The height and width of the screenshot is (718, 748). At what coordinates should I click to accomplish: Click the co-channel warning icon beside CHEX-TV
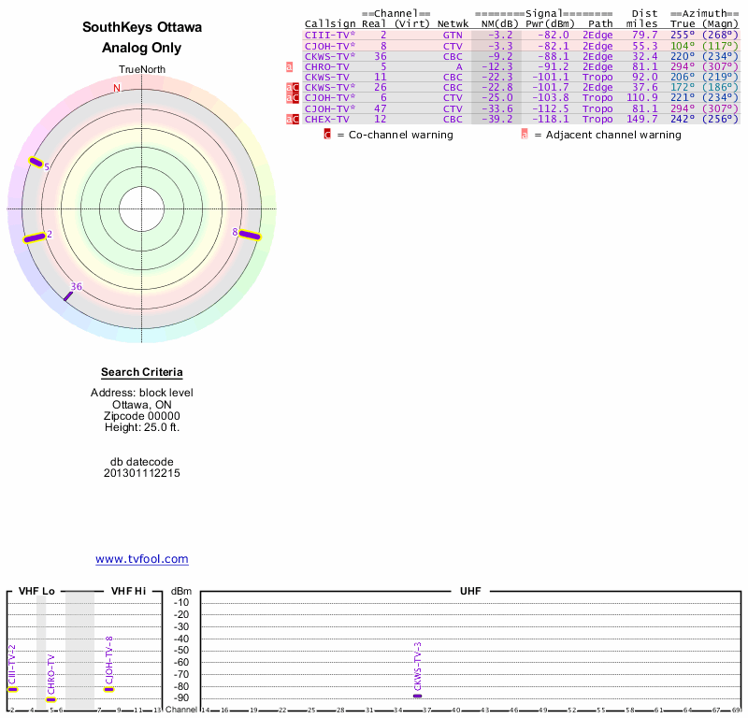pos(293,119)
